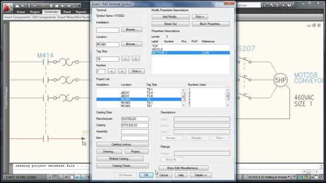326x183 pixels.
Task: Click the Plot (printer) icon
Action: pyautogui.click(x=51, y=6)
